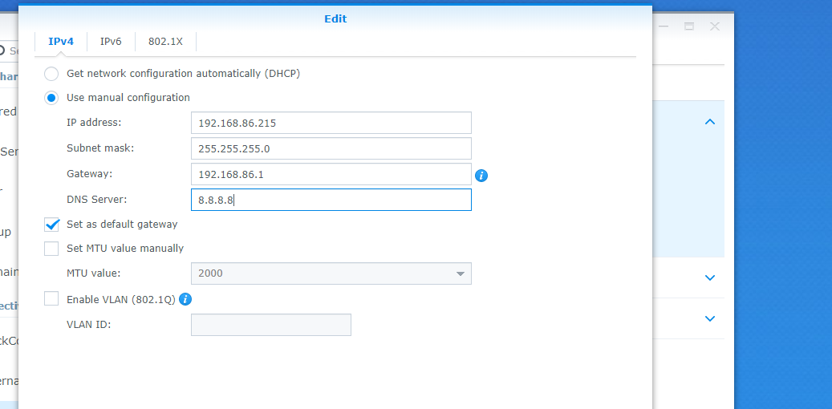Click the info icon beside Gateway field
The image size is (832, 409).
point(481,176)
